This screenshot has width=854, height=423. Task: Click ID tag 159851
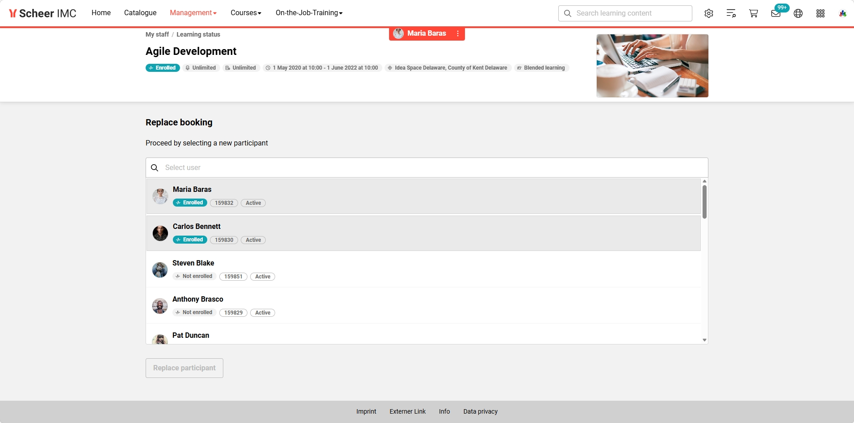233,277
